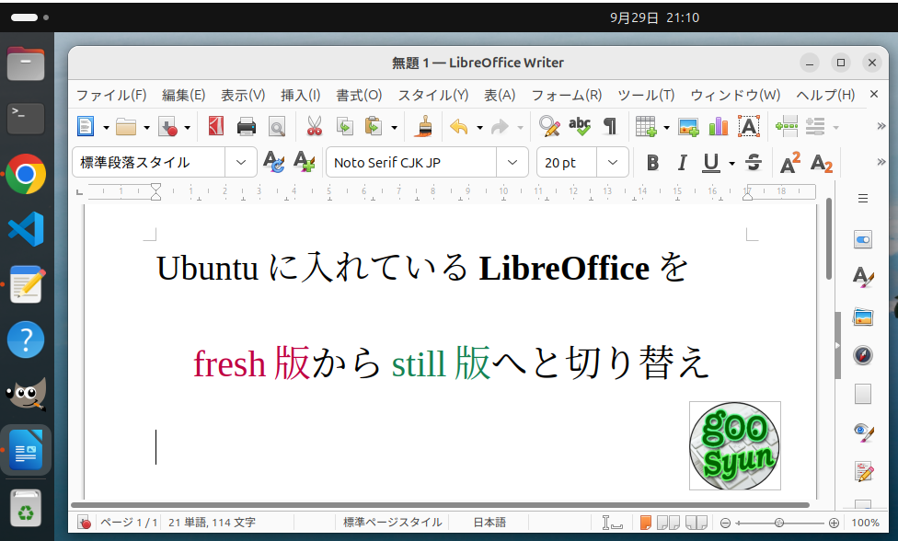Update selected paragraph style icon

(274, 163)
